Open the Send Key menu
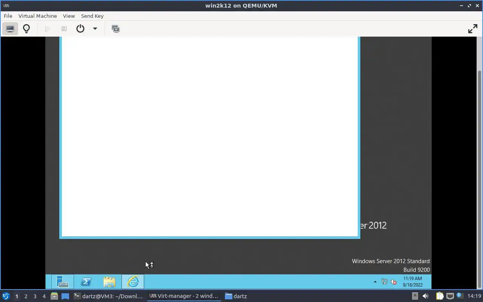The image size is (483, 302). [92, 16]
